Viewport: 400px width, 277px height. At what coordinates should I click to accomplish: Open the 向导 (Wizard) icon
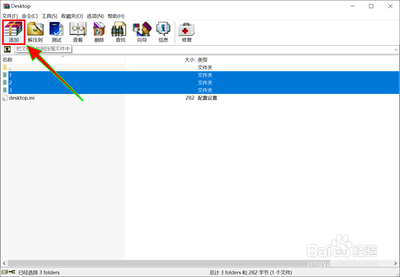(x=142, y=32)
